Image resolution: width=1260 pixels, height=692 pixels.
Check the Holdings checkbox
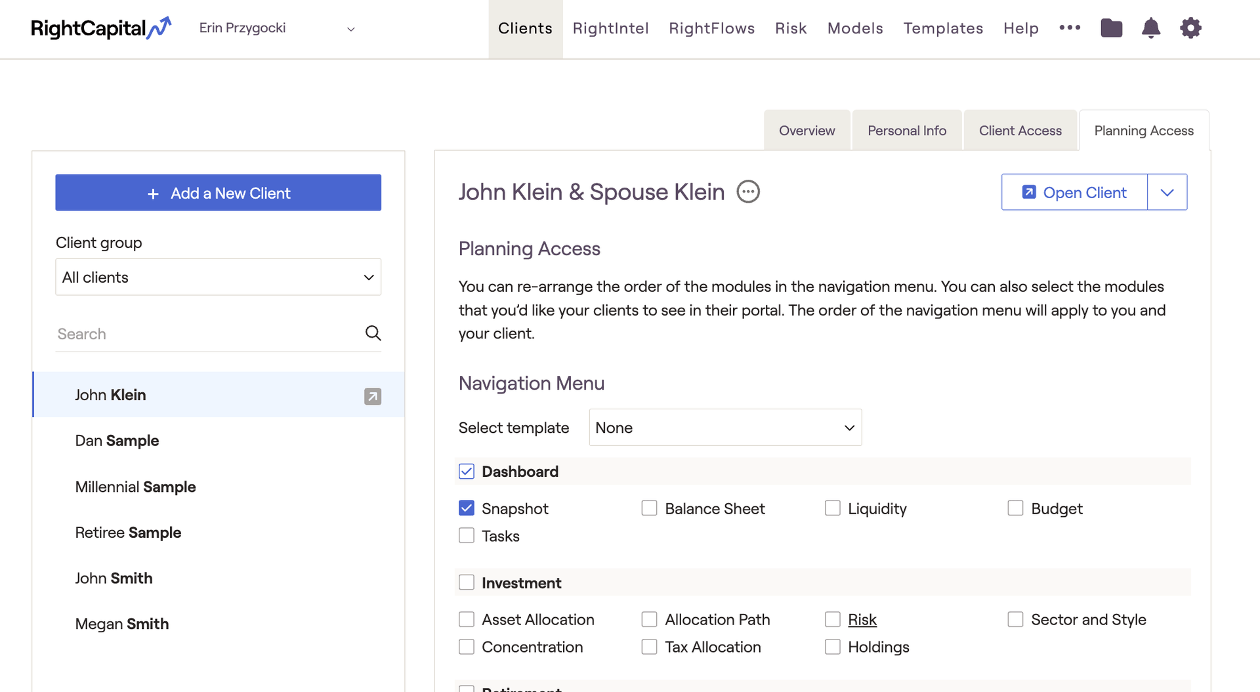click(832, 647)
